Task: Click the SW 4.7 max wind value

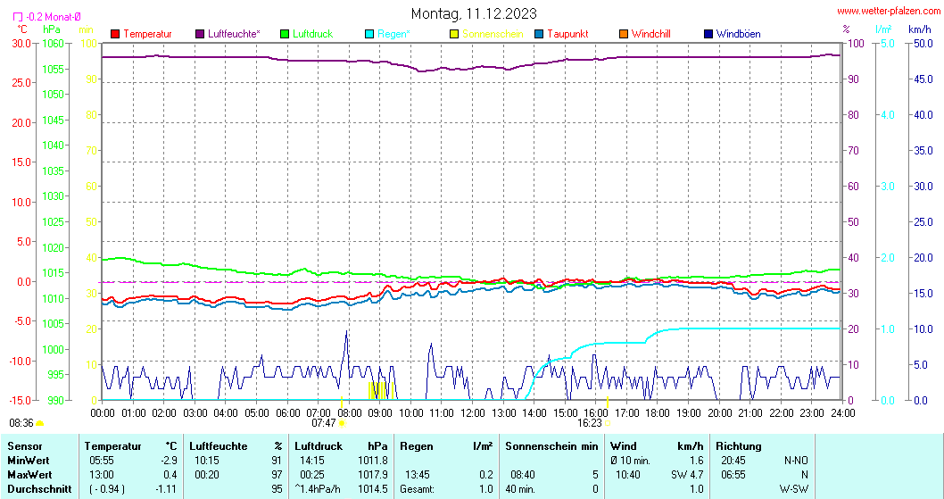Action: click(687, 475)
